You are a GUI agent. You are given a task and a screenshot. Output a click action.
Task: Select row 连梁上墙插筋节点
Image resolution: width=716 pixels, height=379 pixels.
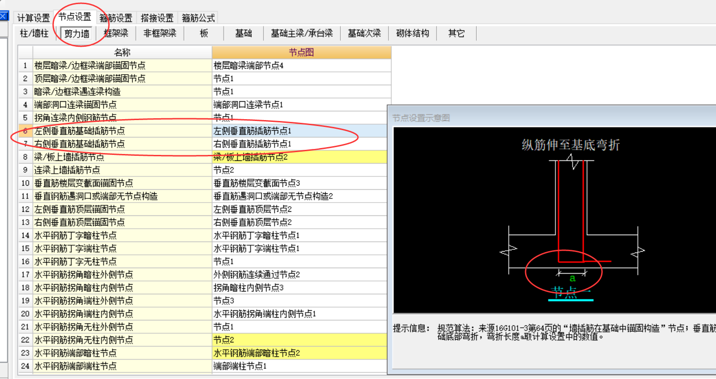click(122, 170)
